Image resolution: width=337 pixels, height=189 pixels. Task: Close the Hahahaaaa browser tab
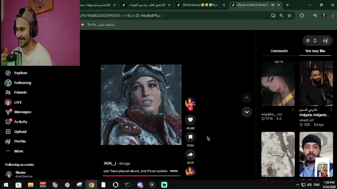pyautogui.click(x=224, y=5)
